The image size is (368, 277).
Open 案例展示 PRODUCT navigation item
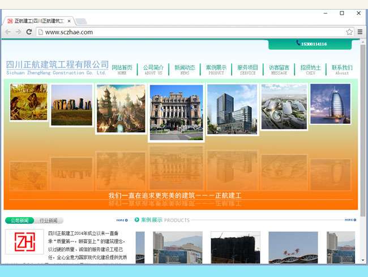(x=216, y=69)
